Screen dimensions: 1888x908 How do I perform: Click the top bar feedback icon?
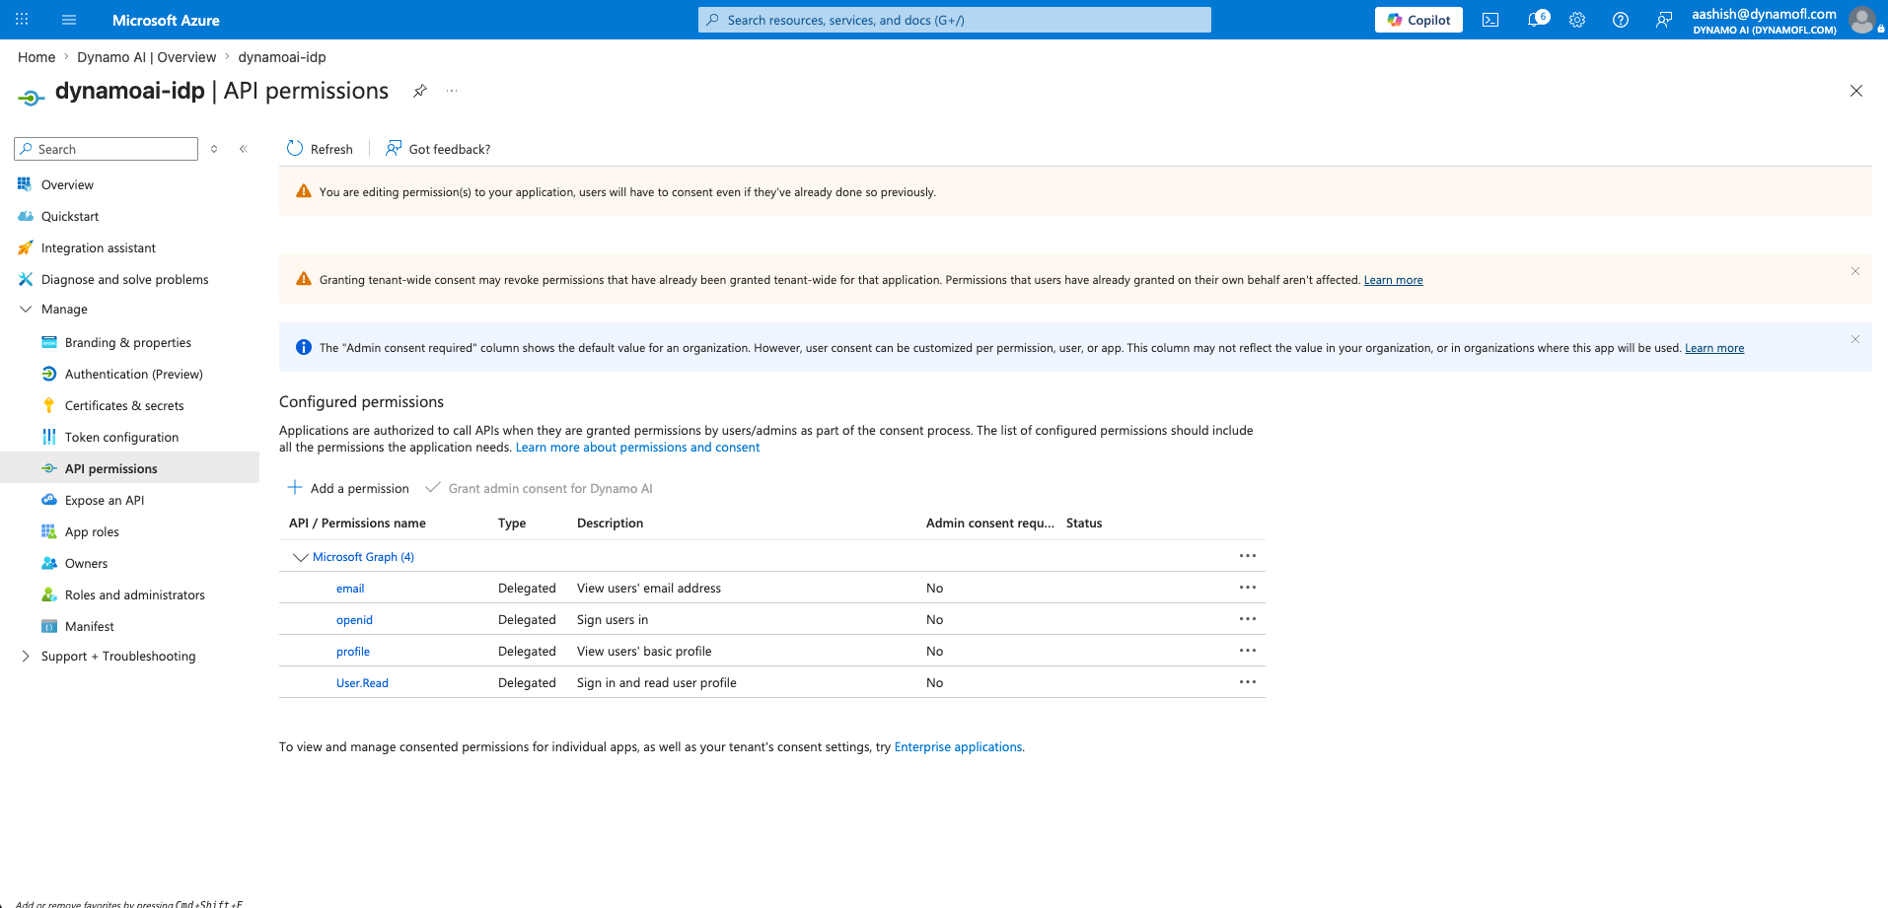(x=1664, y=20)
